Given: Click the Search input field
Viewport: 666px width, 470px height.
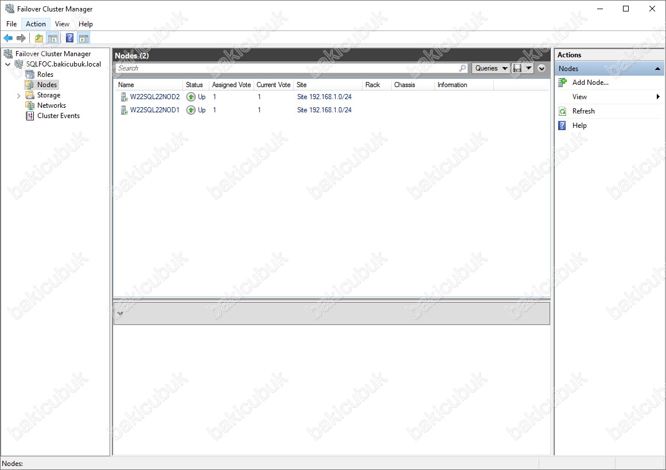Looking at the screenshot, I should pos(291,68).
